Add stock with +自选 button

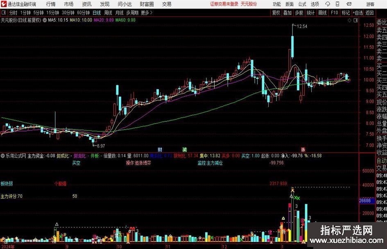pyautogui.click(x=358, y=13)
